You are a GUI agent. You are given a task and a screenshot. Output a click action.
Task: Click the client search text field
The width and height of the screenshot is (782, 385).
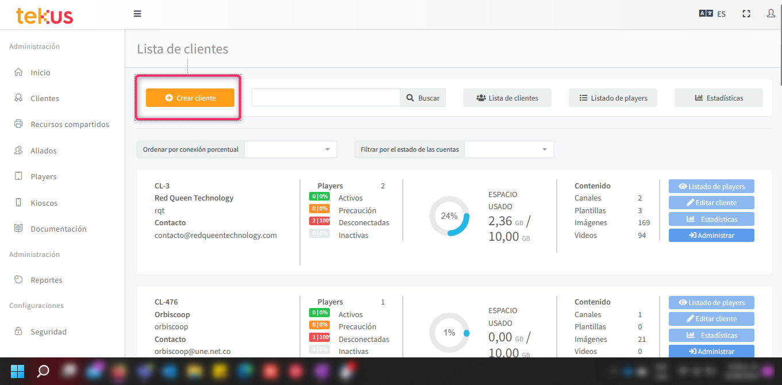pos(326,98)
